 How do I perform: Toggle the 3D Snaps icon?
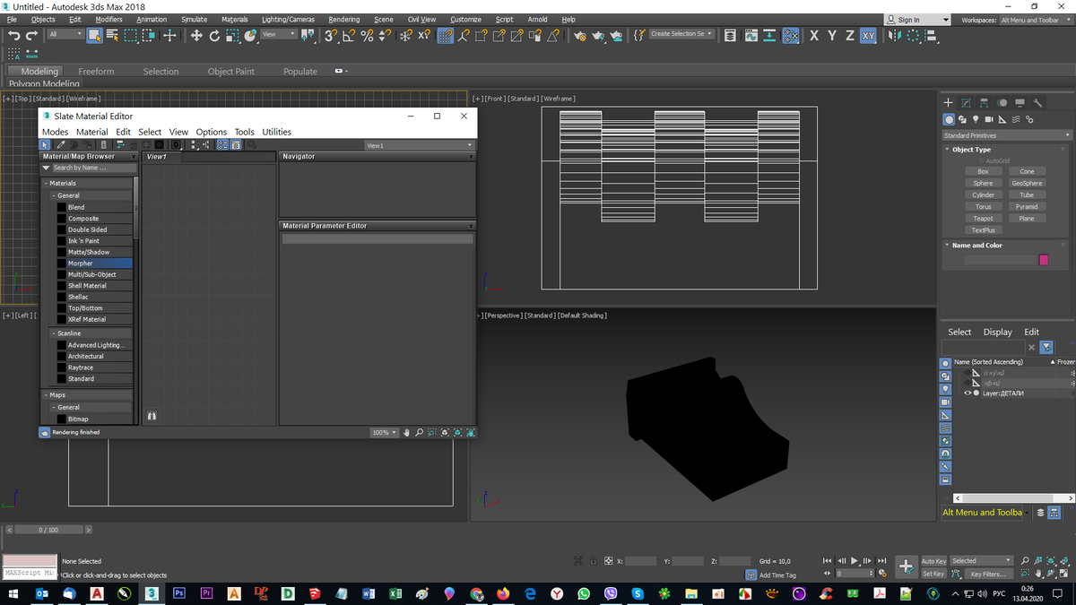(331, 35)
